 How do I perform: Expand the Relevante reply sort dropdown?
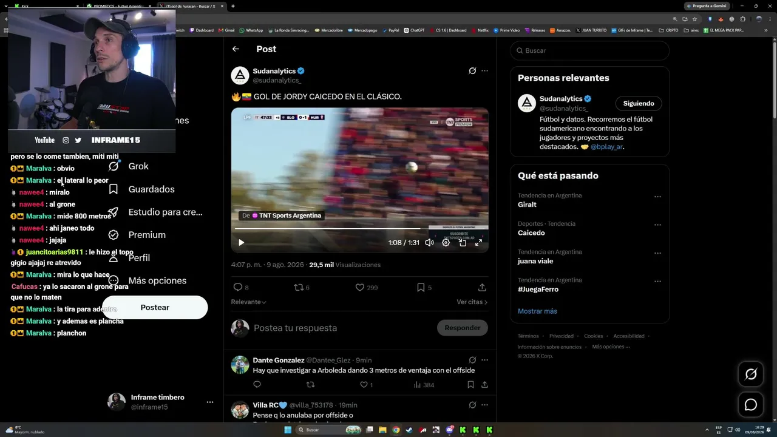point(248,302)
